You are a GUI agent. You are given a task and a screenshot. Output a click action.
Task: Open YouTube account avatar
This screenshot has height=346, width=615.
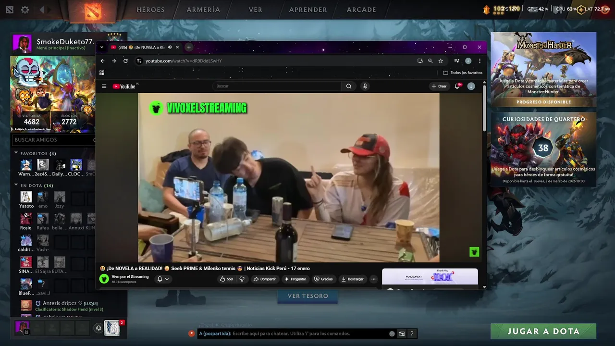pyautogui.click(x=471, y=86)
